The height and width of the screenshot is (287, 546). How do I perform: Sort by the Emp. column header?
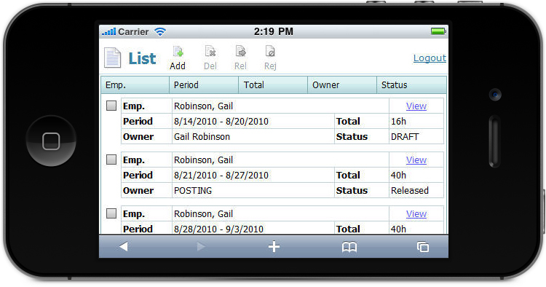click(x=135, y=85)
